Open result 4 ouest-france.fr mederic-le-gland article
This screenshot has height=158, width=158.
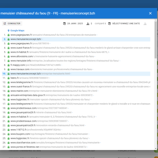(x=80, y=48)
